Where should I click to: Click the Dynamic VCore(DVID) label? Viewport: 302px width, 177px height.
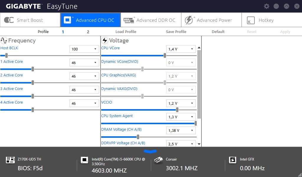click(x=120, y=62)
